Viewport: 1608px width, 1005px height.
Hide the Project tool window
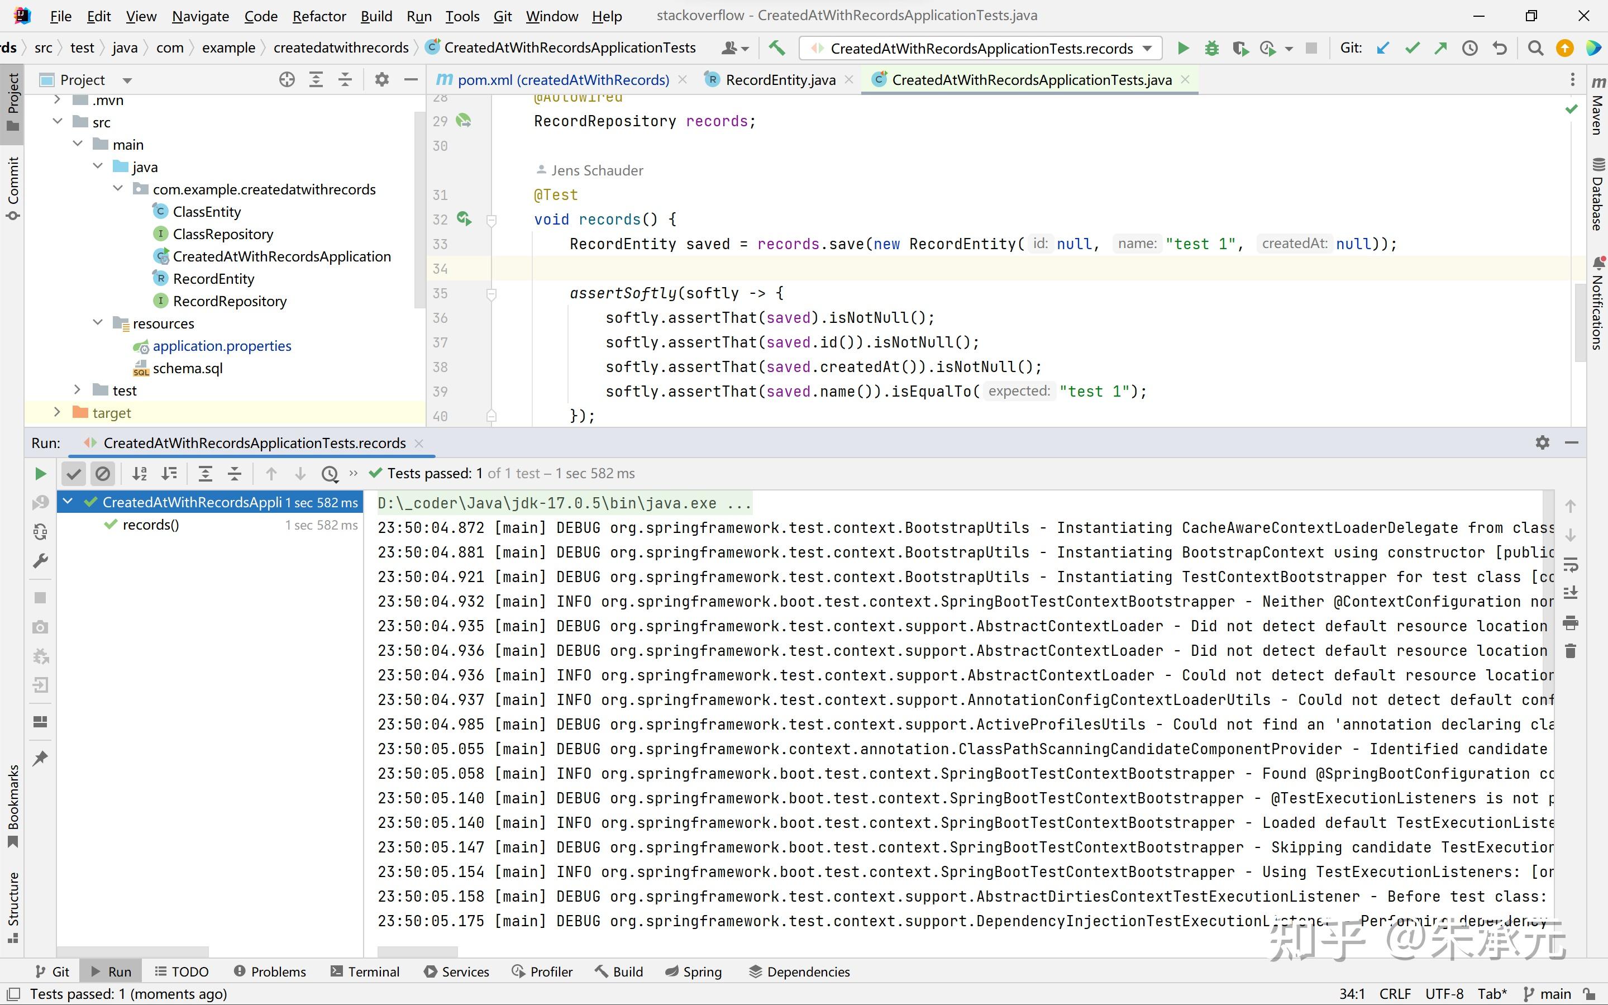tap(411, 80)
